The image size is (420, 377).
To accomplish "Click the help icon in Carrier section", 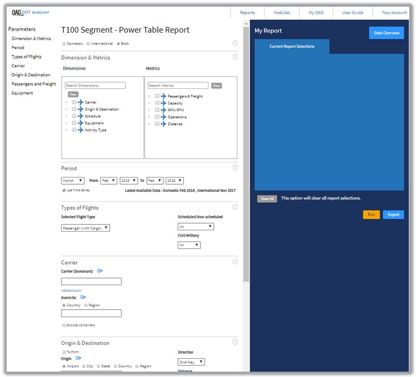I will pyautogui.click(x=235, y=262).
